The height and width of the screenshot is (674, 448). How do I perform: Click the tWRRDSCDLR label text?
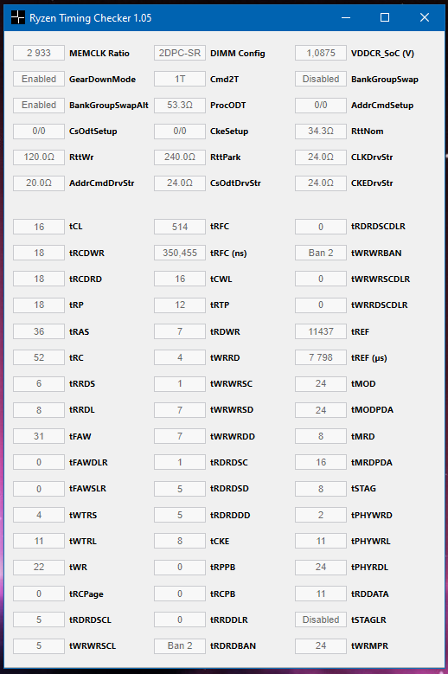[x=380, y=305]
